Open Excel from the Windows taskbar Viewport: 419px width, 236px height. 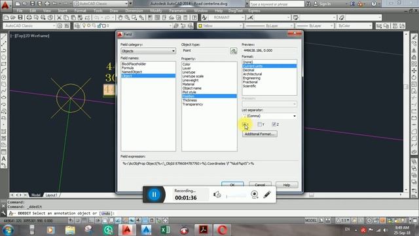[165, 230]
